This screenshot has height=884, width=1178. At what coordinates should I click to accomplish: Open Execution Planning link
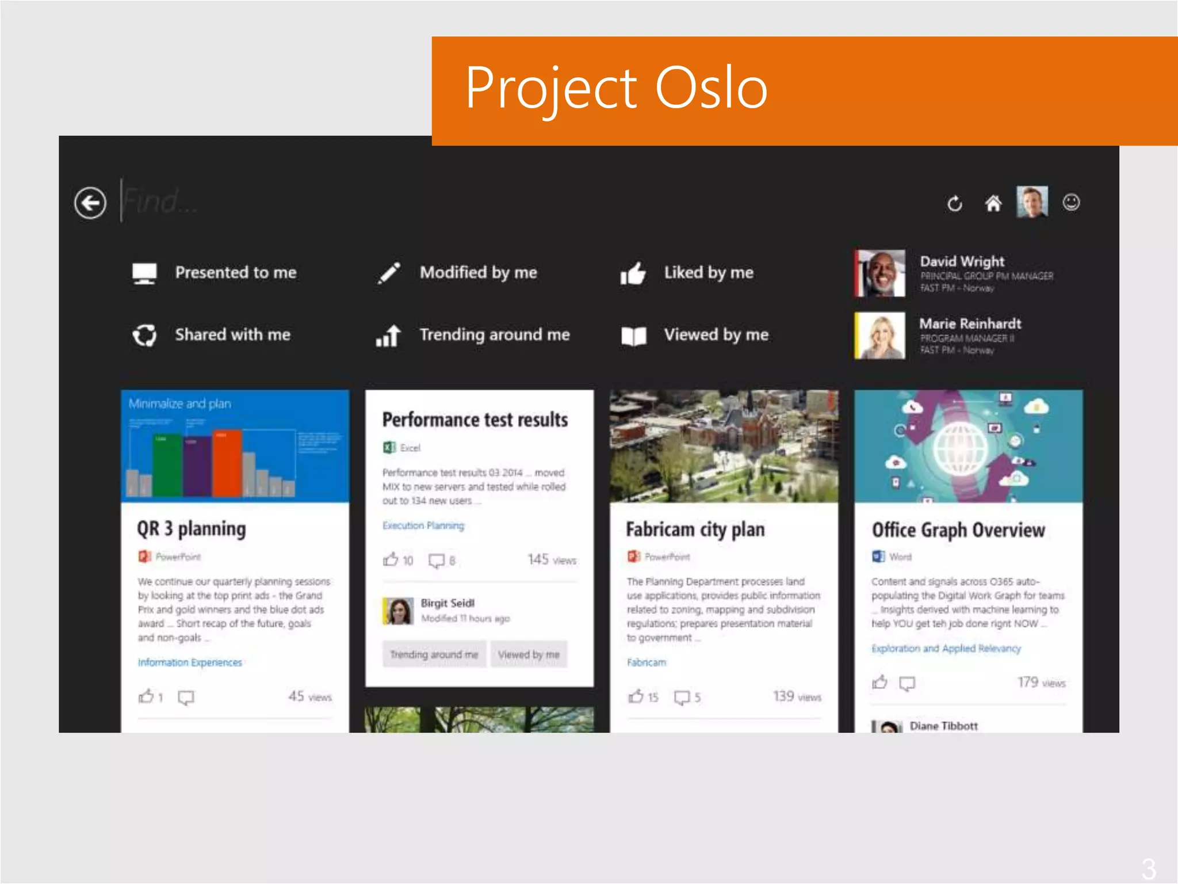coord(423,525)
